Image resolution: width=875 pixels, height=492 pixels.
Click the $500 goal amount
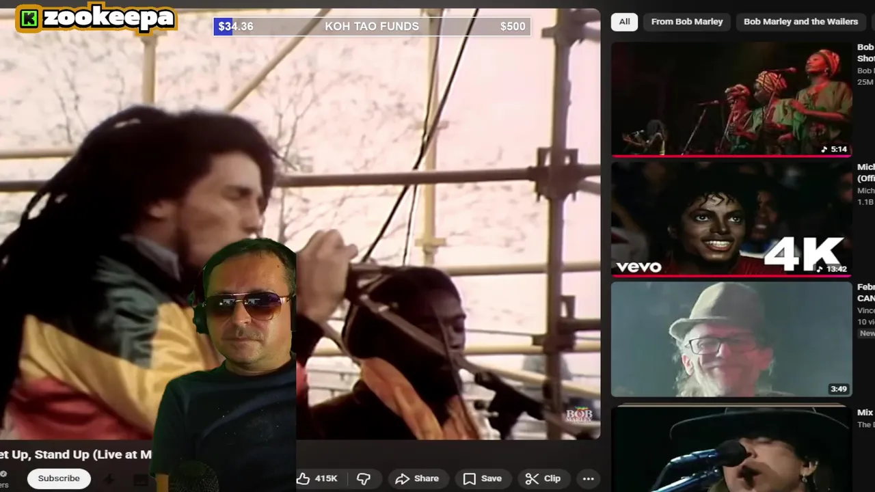[x=513, y=26]
